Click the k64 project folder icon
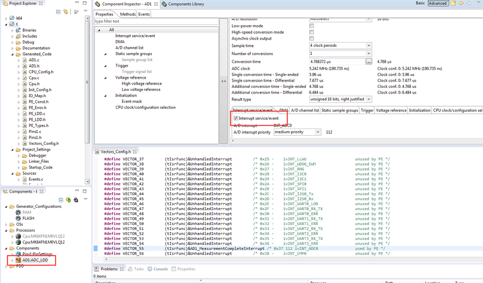The width and height of the screenshot is (483, 283). tap(12, 18)
